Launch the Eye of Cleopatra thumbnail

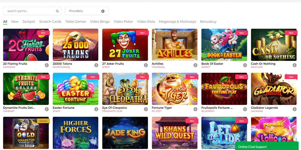pos(125,89)
